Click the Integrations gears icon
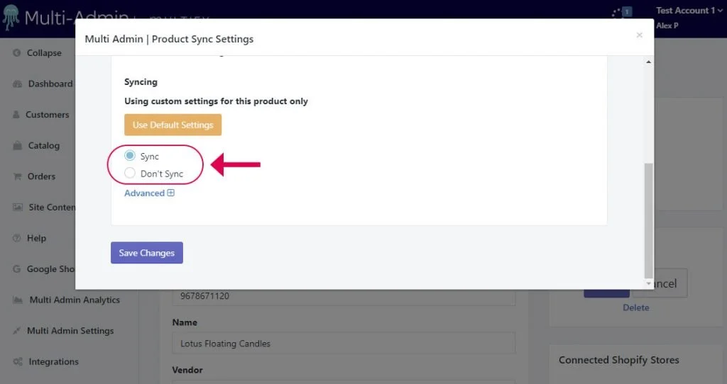Screen dimensions: 727x384 (x=18, y=362)
